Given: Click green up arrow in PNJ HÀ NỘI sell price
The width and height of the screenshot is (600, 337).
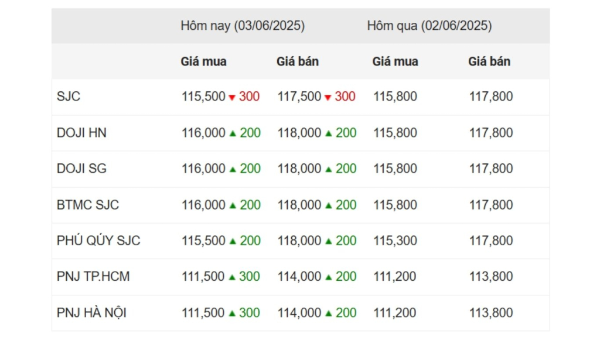Looking at the screenshot, I should (328, 314).
